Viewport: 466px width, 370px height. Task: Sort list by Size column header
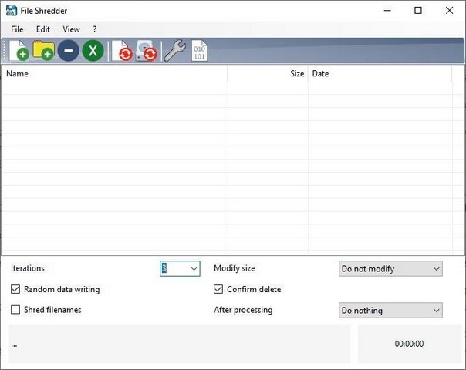tap(268, 74)
